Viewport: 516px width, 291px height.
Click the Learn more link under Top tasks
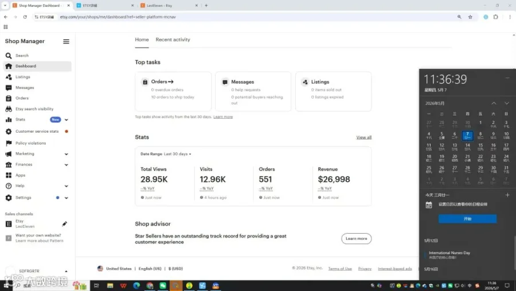click(223, 117)
